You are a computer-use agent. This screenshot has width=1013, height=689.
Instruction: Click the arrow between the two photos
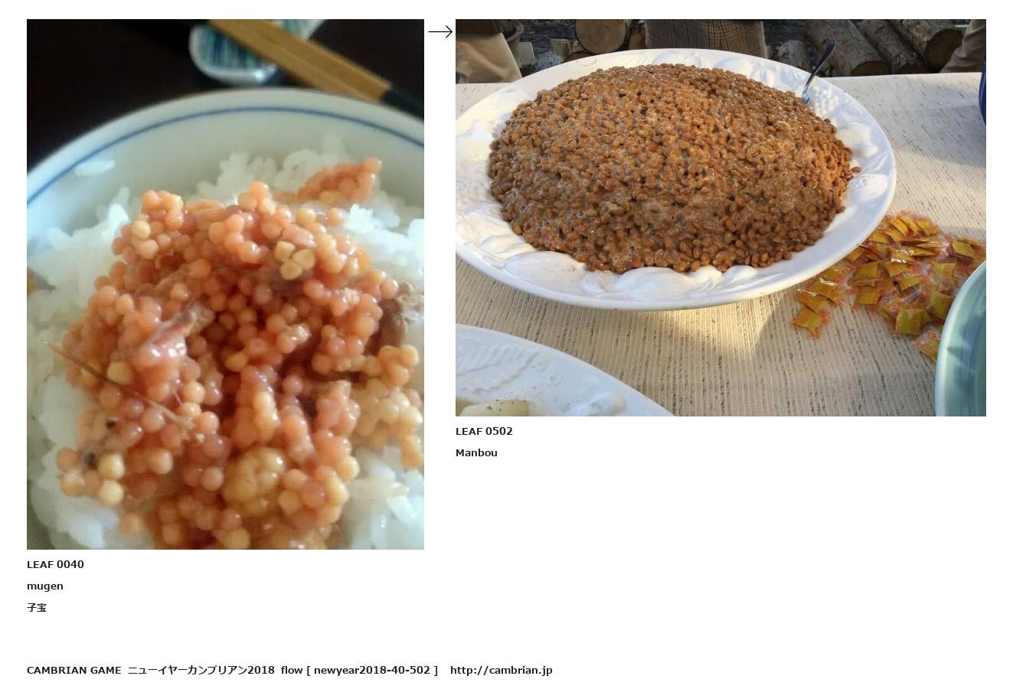pyautogui.click(x=440, y=31)
